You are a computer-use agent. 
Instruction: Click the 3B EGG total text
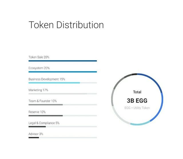[x=137, y=101]
